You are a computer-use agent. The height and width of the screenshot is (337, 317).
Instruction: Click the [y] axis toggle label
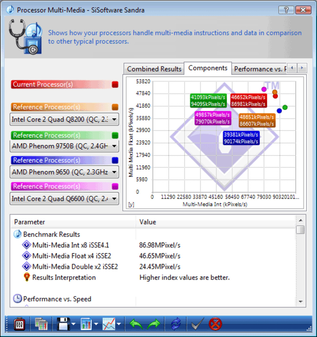pos(131,205)
